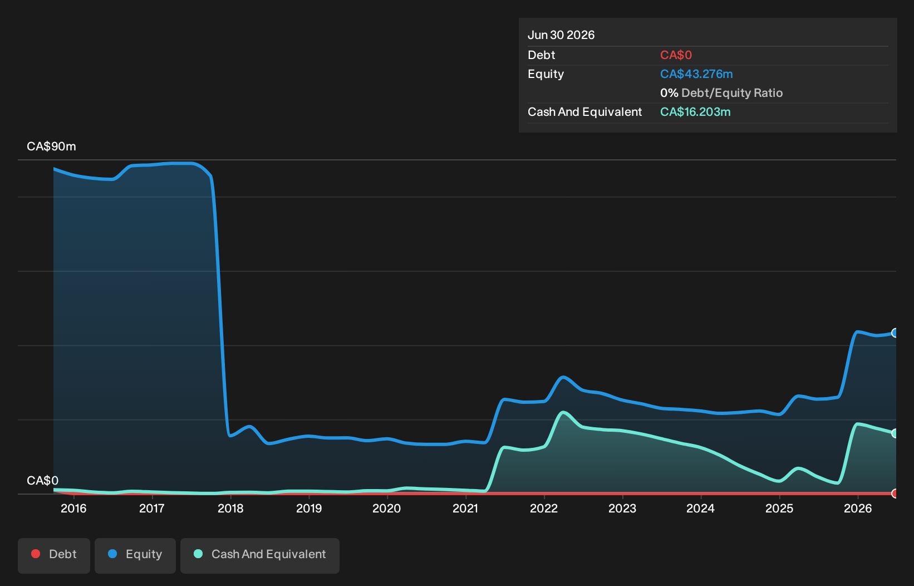Toggle the Debt legend button
914x586 pixels.
54,555
